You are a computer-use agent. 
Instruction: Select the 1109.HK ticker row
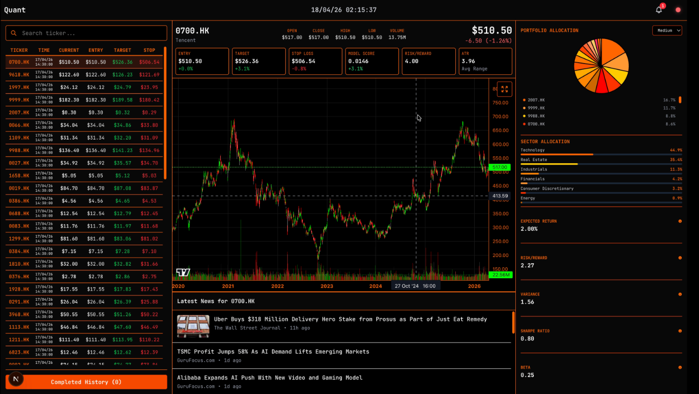coord(84,138)
